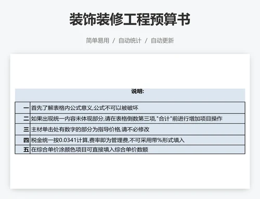The image size is (260, 199).
Task: Click the cell starting 税金统一按0.0341计算
Action: point(137,140)
